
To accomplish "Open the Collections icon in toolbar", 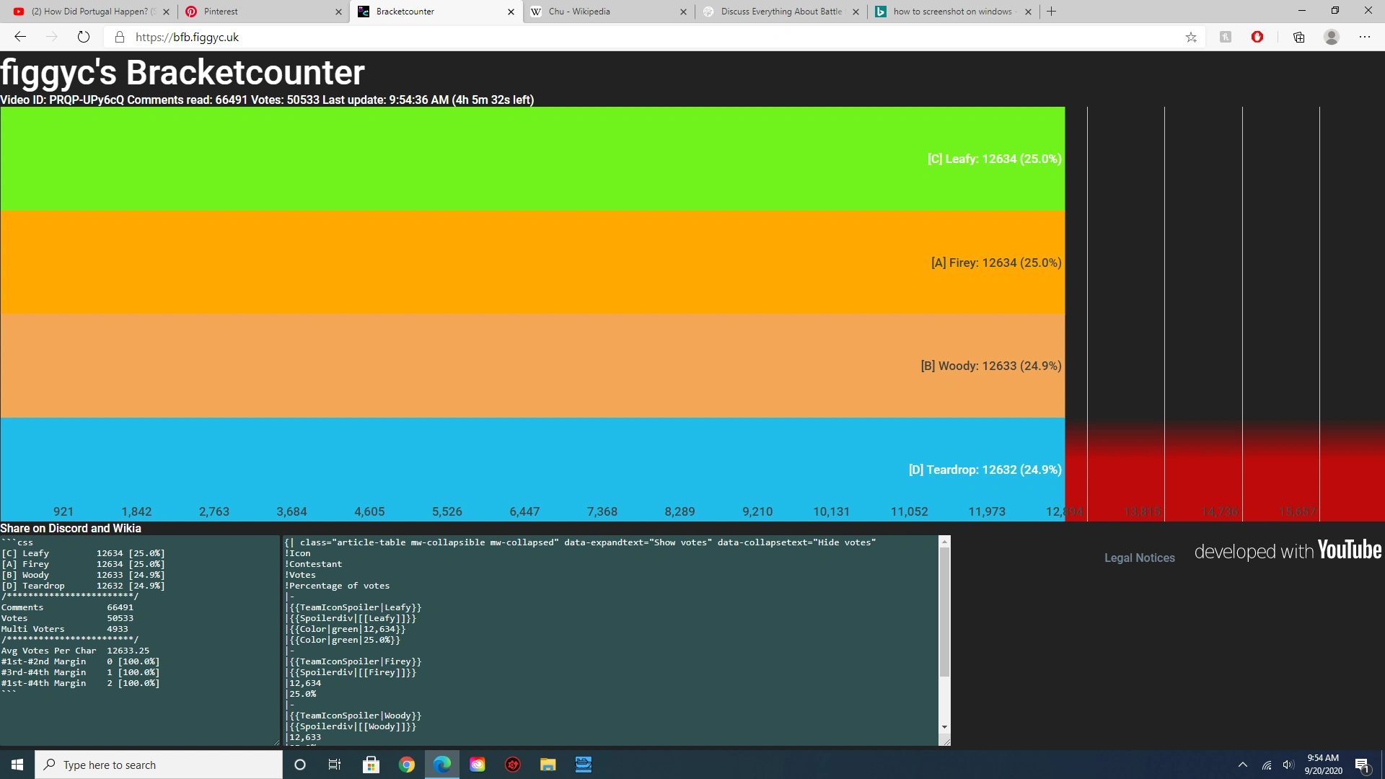I will point(1298,37).
